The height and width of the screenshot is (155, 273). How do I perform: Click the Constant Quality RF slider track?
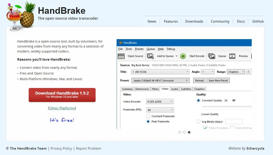[x=227, y=106]
